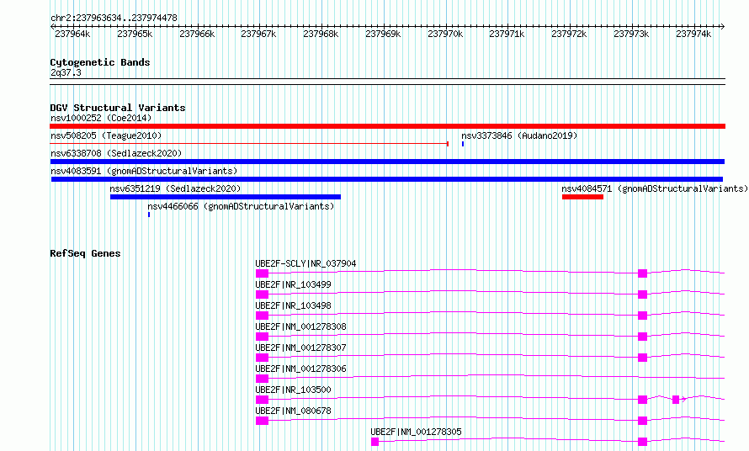Click the 237964k ruler tick label
The height and width of the screenshot is (451, 749).
pyautogui.click(x=72, y=34)
